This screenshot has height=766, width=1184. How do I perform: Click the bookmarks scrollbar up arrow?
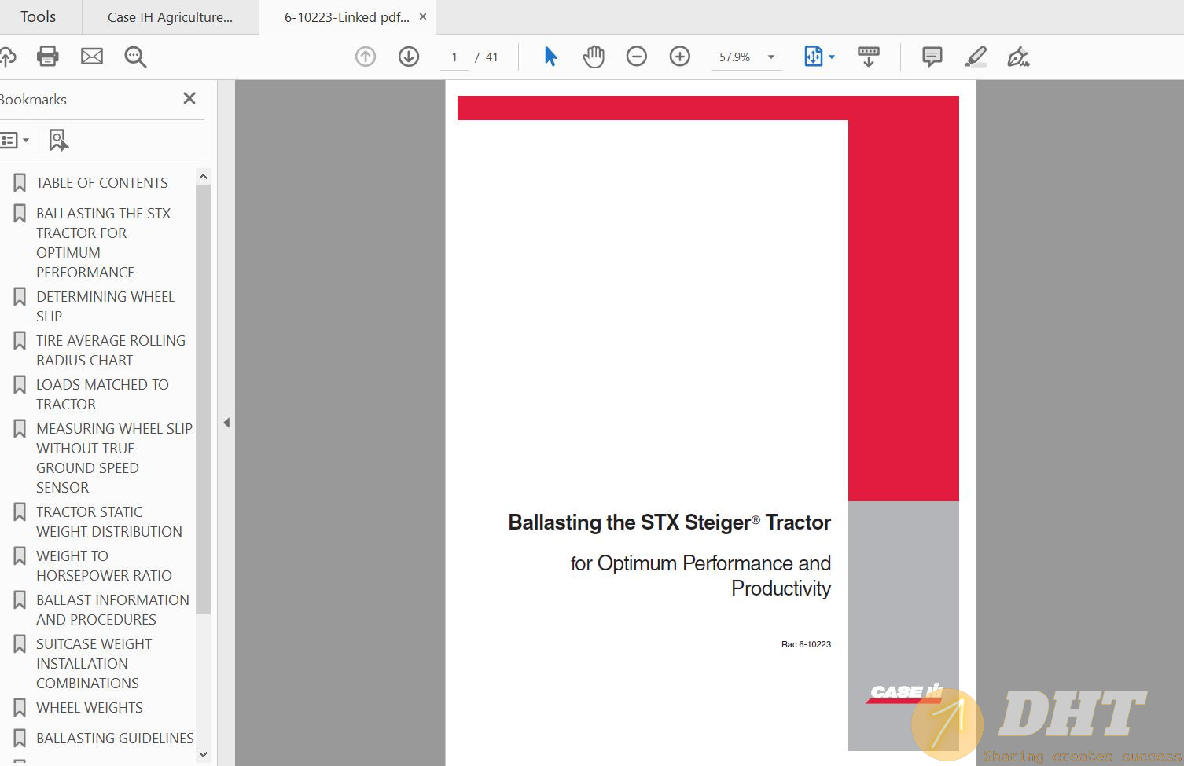point(203,177)
